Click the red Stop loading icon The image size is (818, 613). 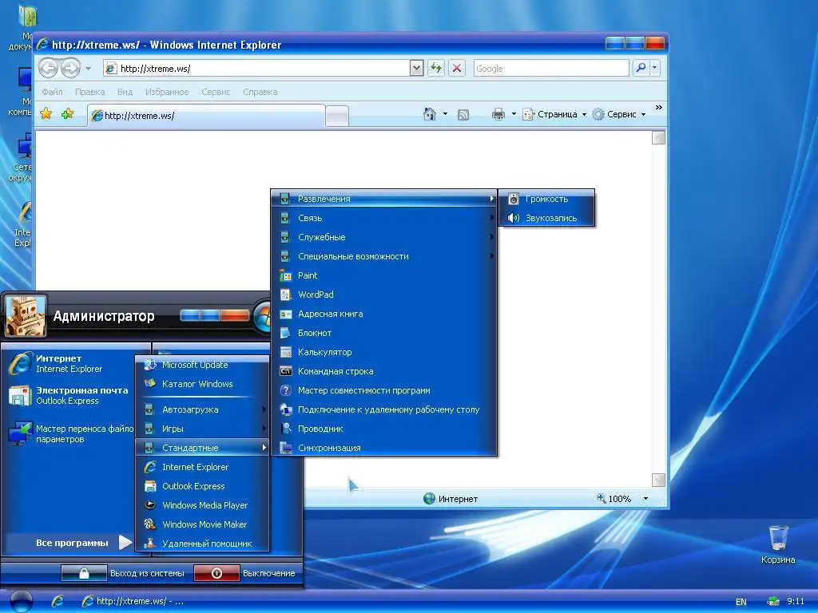[457, 68]
